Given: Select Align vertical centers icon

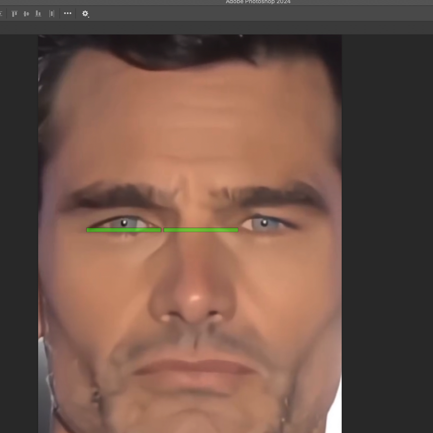Looking at the screenshot, I should [26, 14].
